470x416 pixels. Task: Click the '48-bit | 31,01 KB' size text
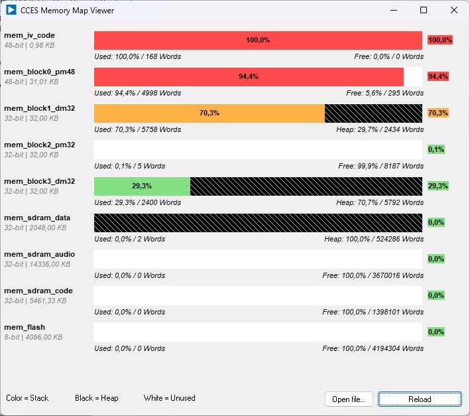31,82
